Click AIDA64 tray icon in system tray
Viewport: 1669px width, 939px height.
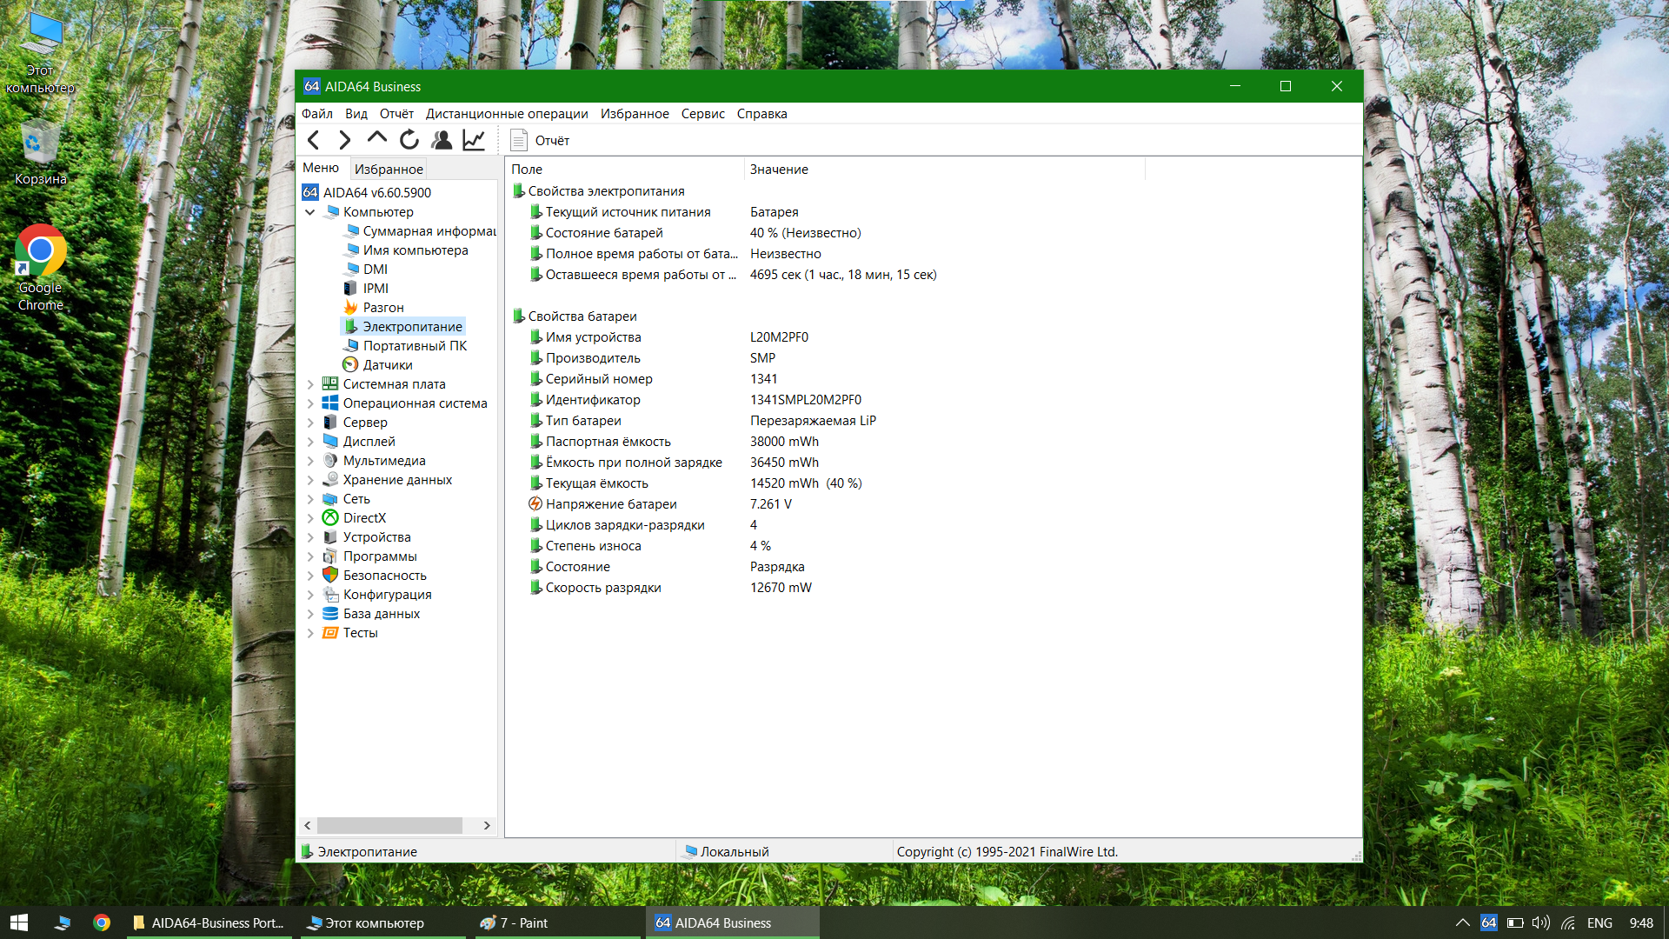[x=1489, y=922]
